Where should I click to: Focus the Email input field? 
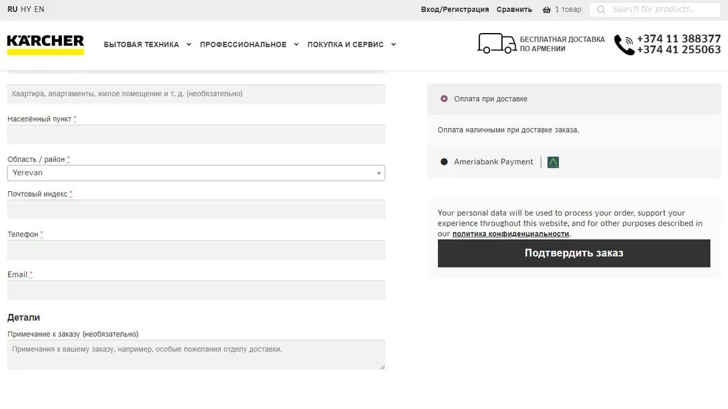(x=196, y=290)
